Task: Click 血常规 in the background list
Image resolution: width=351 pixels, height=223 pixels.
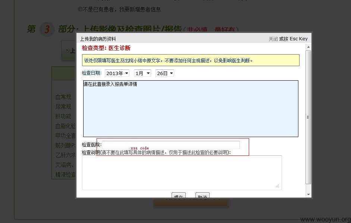Action: pyautogui.click(x=63, y=97)
